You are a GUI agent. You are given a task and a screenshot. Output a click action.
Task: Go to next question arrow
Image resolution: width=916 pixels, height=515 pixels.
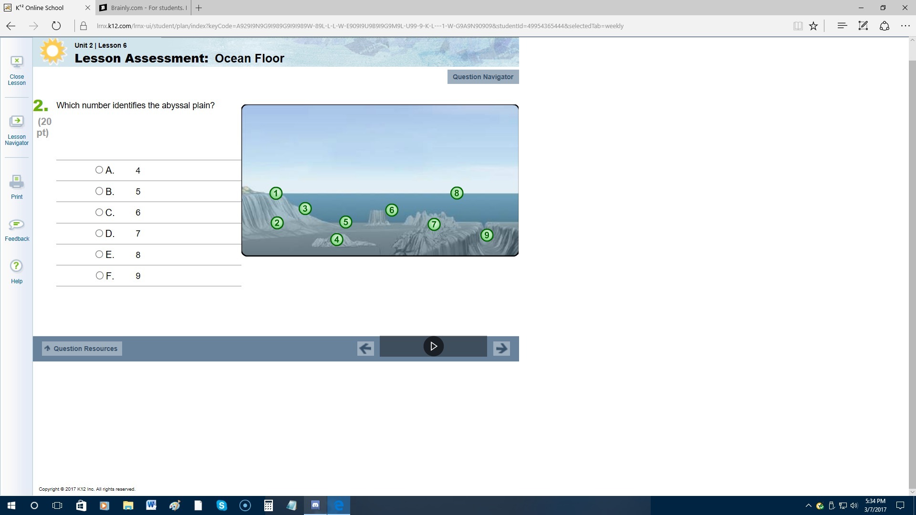[501, 349]
